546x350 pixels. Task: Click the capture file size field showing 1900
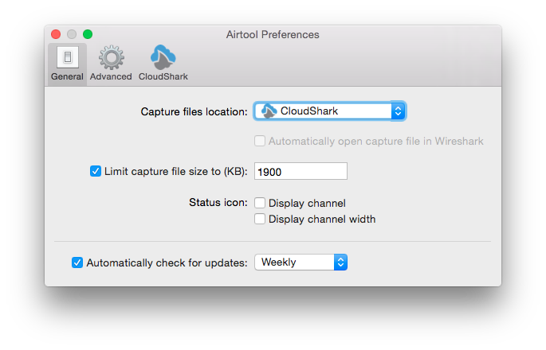coord(300,171)
